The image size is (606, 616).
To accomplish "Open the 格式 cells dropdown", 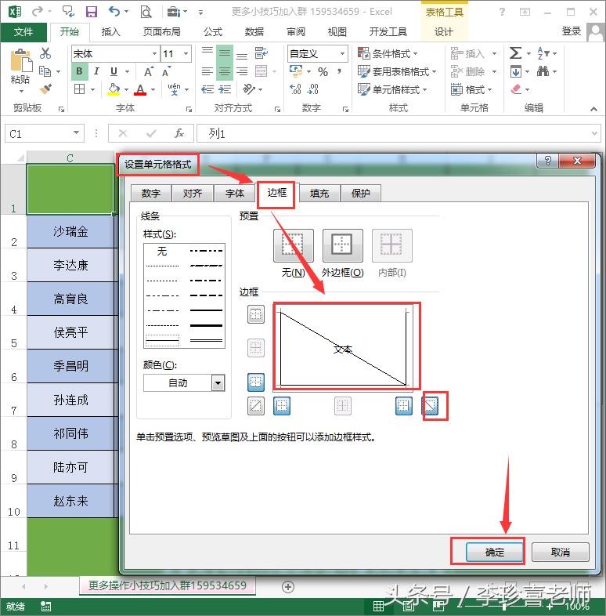I will click(471, 89).
